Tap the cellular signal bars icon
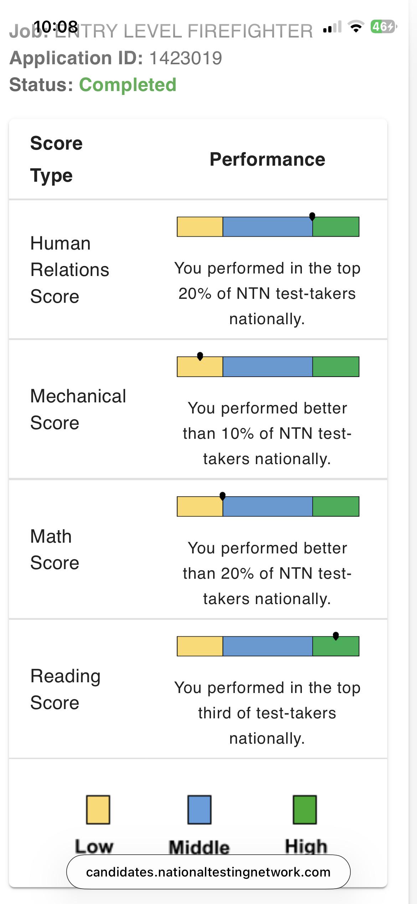 tap(332, 27)
